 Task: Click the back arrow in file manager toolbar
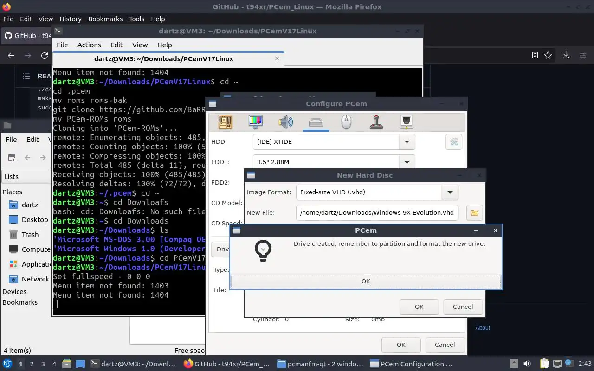[27, 158]
